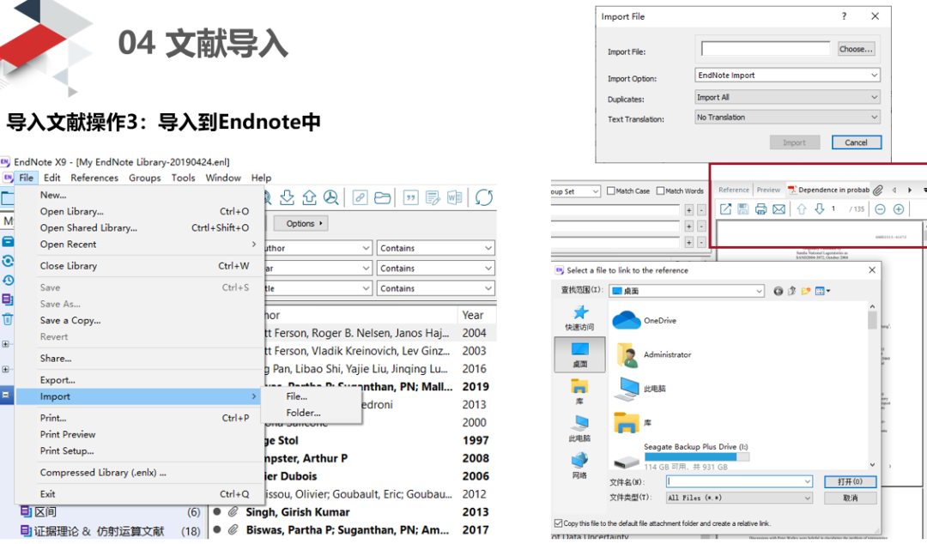Click the file list vertical scrollbar
The image size is (927, 544).
872,385
